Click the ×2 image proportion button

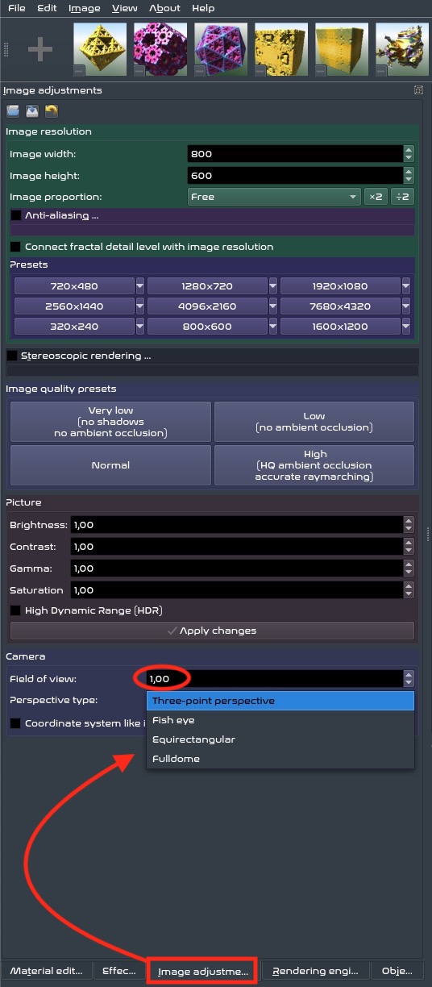pos(376,196)
